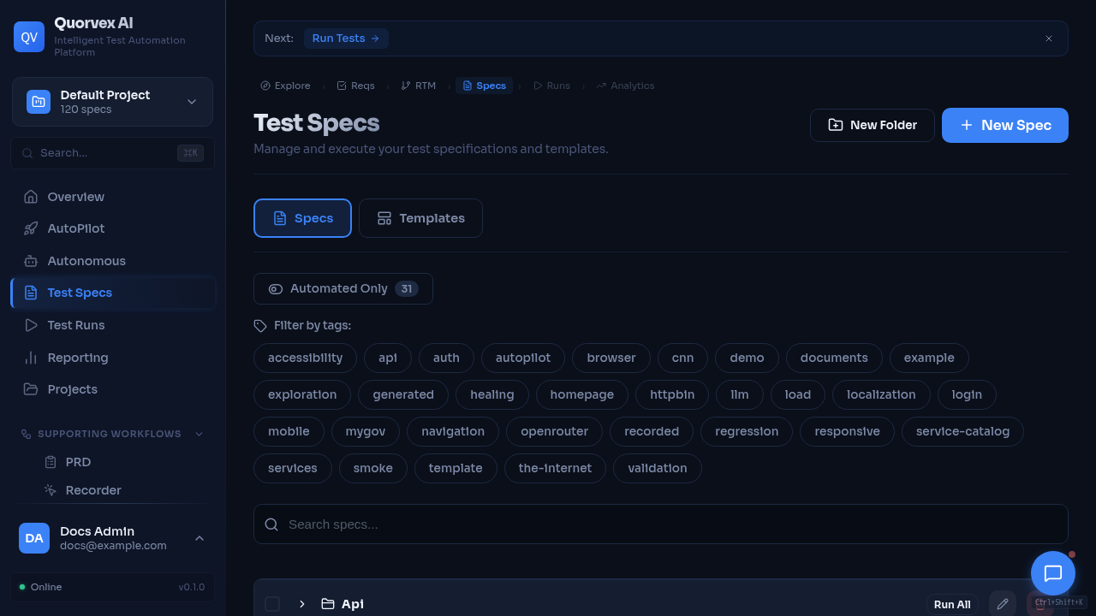This screenshot has width=1096, height=616.
Task: Open Reporting in the sidebar
Action: point(113,358)
